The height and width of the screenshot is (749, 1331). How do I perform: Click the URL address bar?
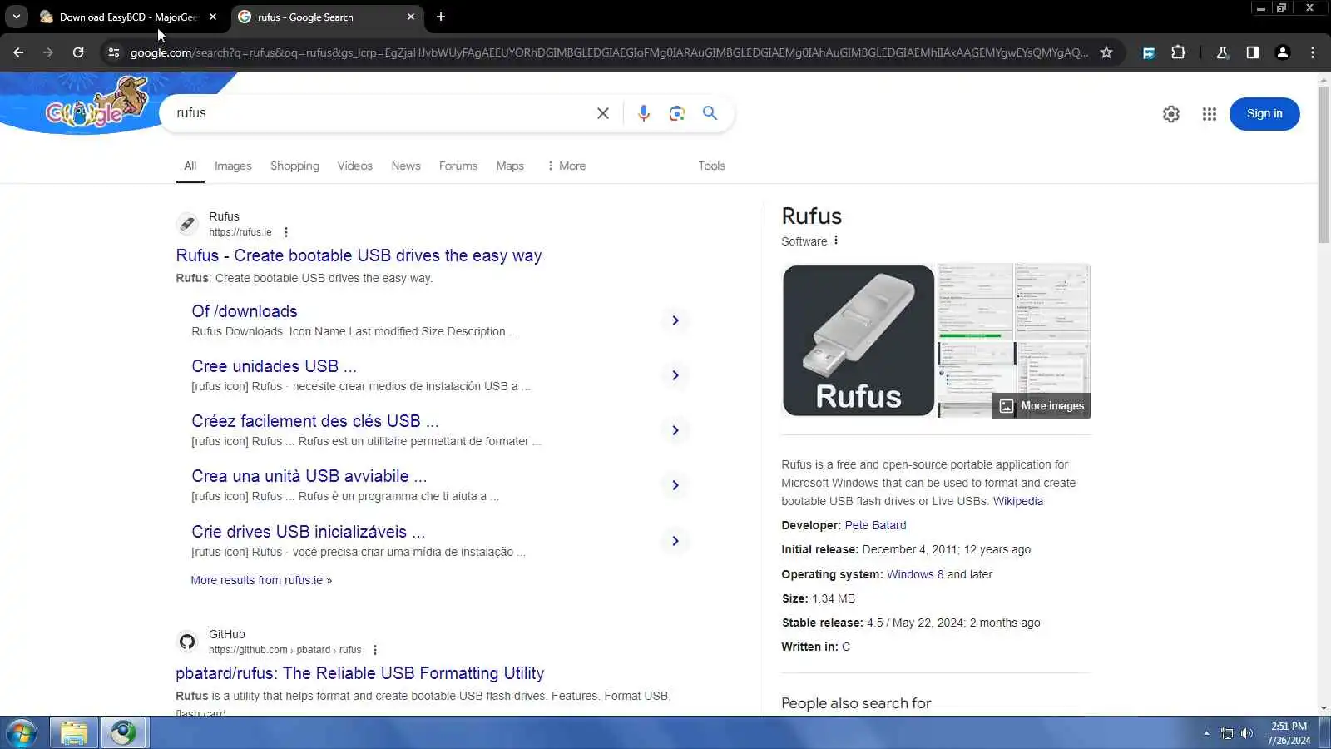pos(609,52)
